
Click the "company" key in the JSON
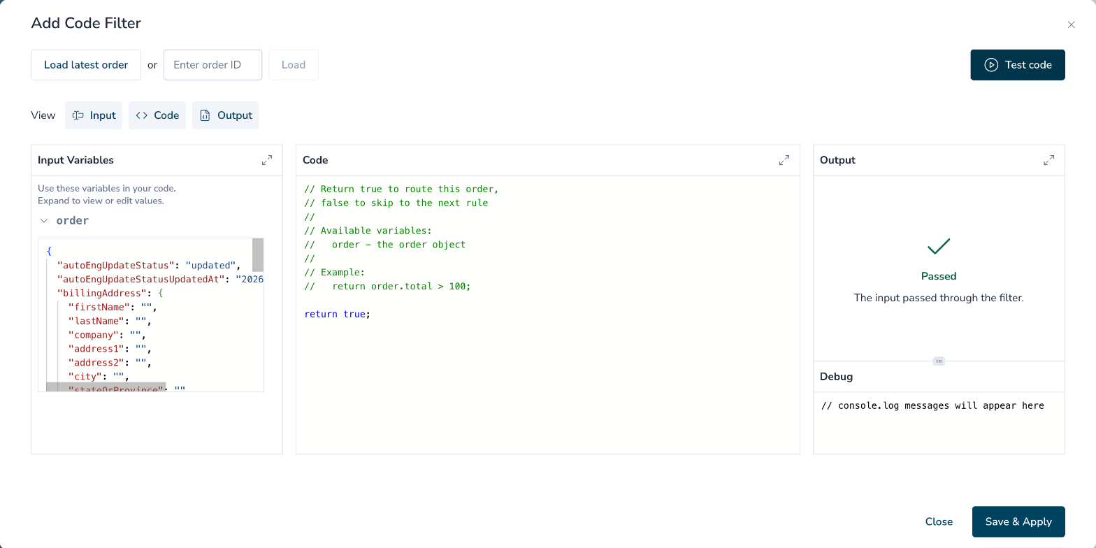[x=94, y=336]
